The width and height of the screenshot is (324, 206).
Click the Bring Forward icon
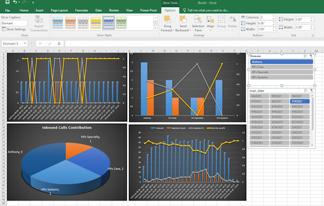coord(167,20)
